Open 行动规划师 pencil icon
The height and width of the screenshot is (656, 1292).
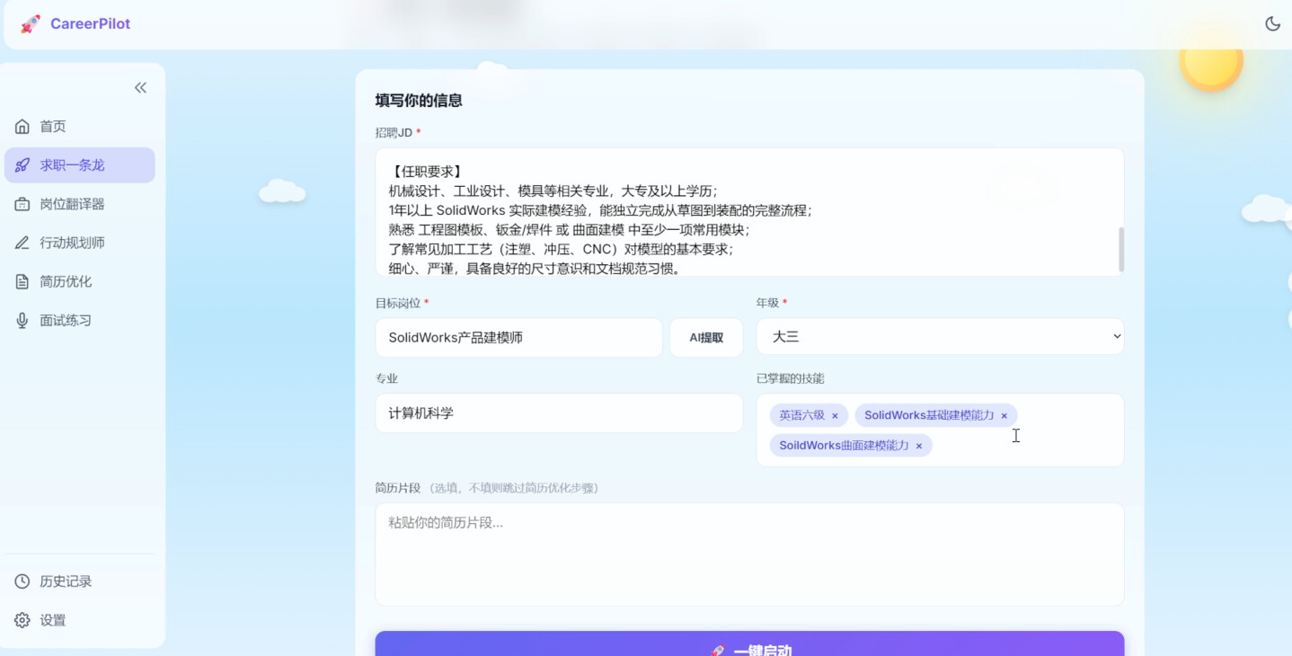pyautogui.click(x=22, y=243)
